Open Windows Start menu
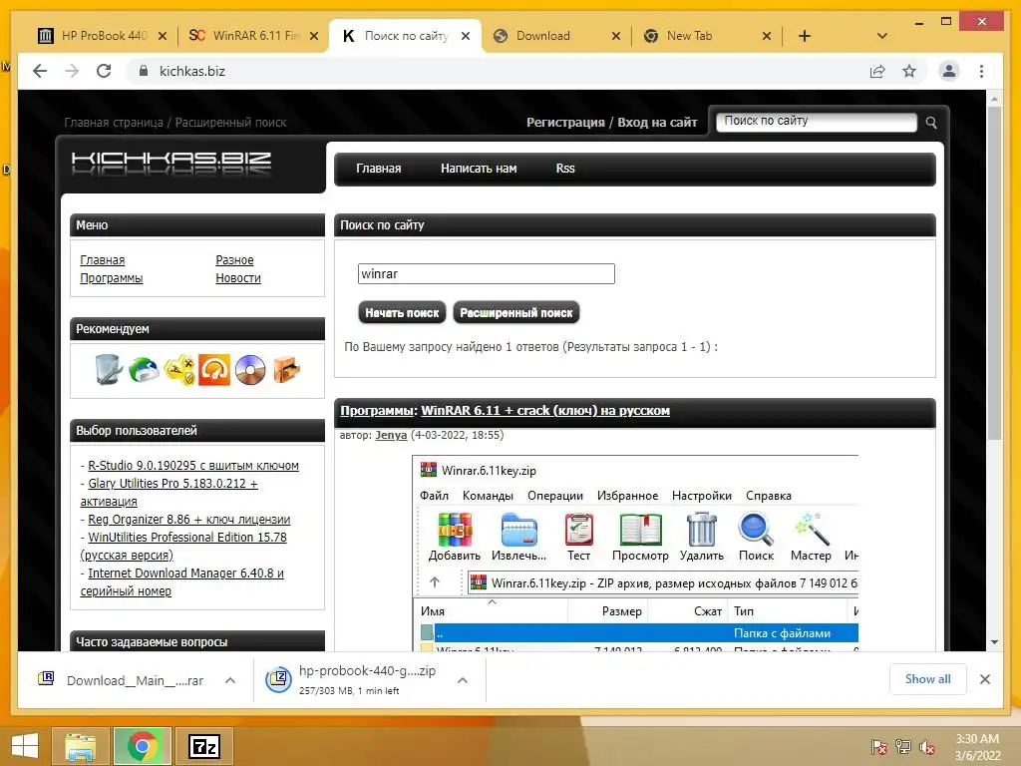 25,746
